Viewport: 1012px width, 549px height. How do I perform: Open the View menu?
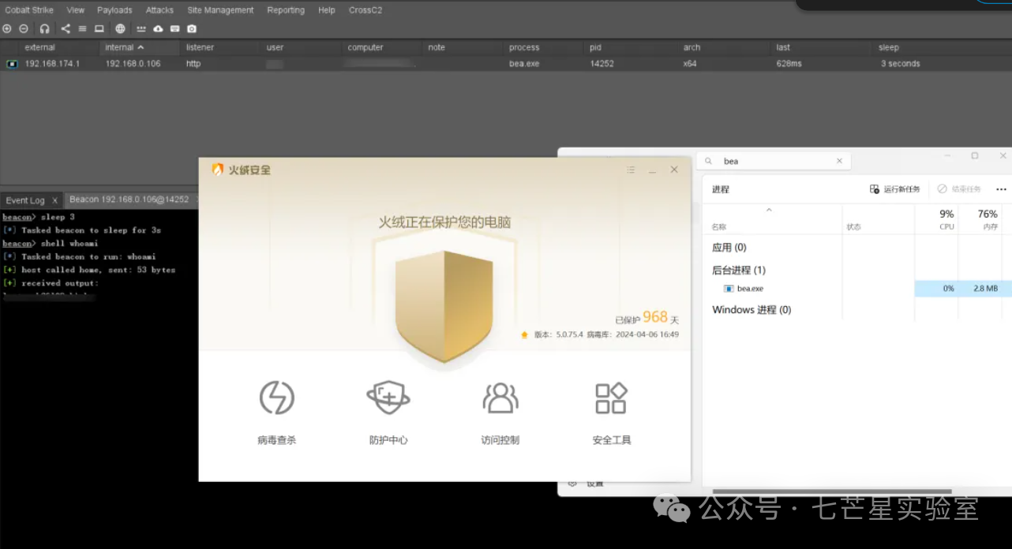[76, 10]
